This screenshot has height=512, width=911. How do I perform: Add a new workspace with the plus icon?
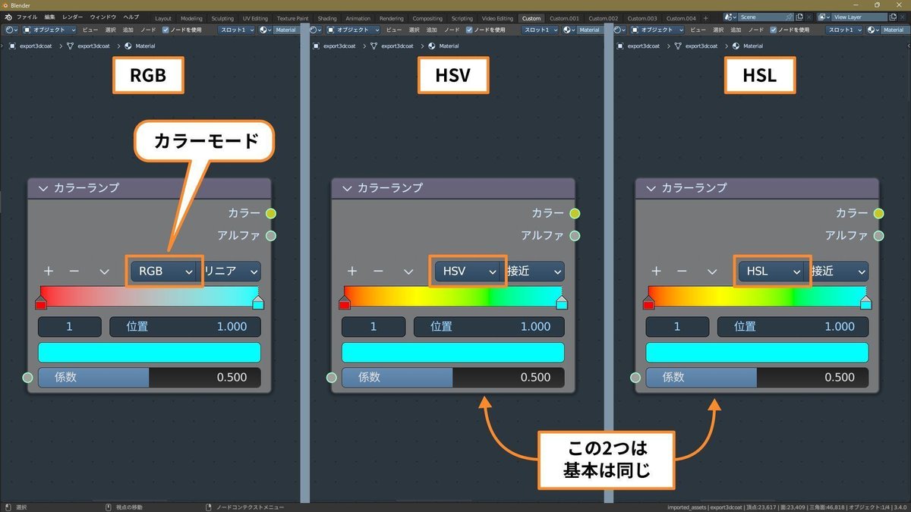(x=706, y=17)
